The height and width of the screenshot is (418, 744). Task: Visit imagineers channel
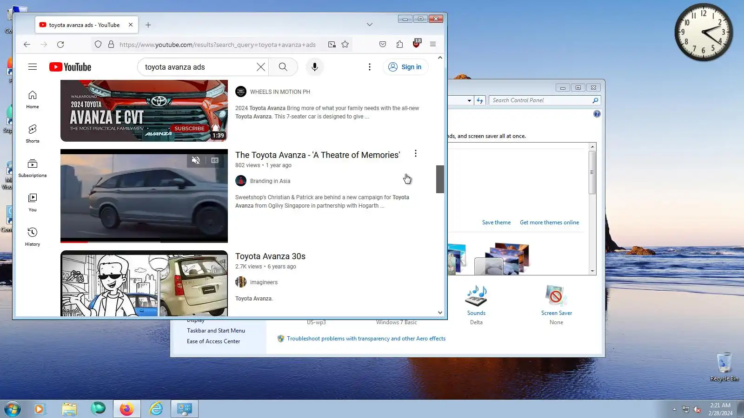point(264,282)
